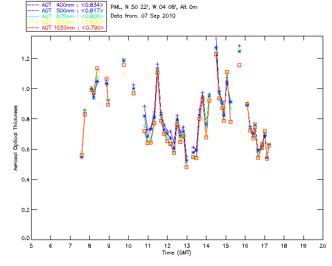Click the x-axis tick label 7
The height and width of the screenshot is (266, 332).
(70, 246)
